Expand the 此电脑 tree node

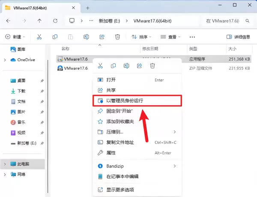[5, 164]
